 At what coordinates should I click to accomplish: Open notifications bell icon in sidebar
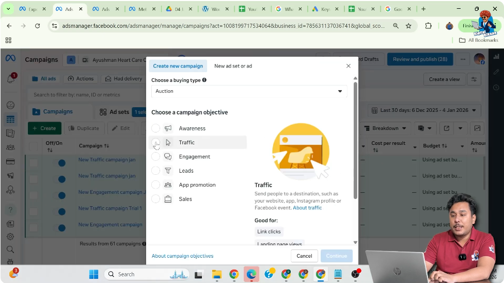tap(11, 78)
